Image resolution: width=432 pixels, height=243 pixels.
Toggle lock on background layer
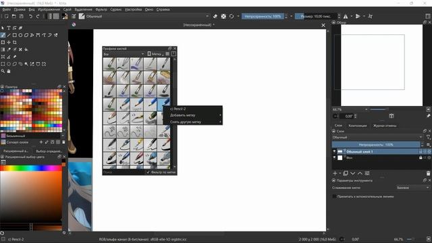tap(421, 157)
